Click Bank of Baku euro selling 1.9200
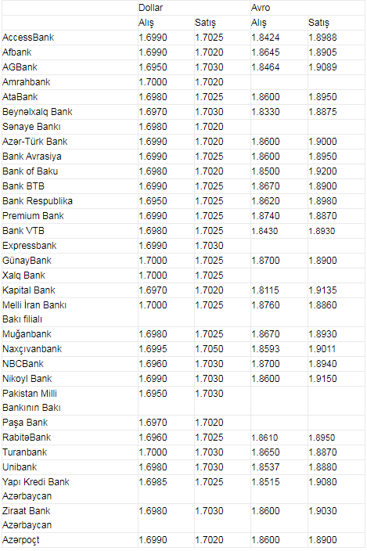The image size is (367, 551). click(x=322, y=171)
